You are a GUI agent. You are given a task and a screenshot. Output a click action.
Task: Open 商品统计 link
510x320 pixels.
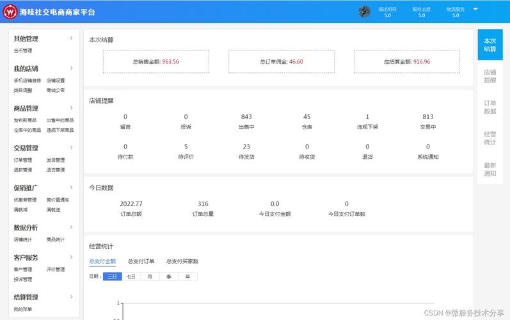pyautogui.click(x=56, y=239)
